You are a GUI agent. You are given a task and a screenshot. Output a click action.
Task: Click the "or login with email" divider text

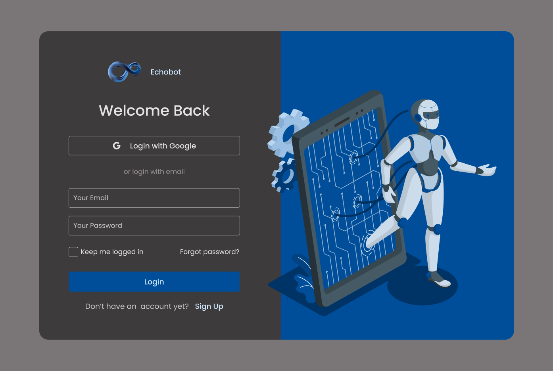coord(154,171)
